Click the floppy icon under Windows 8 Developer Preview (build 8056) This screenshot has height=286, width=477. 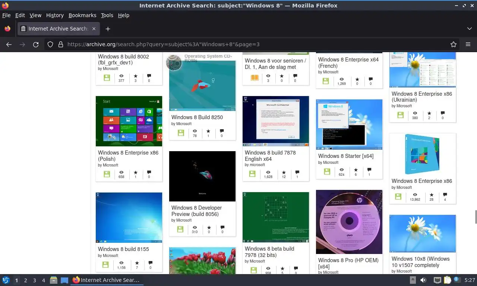pyautogui.click(x=180, y=229)
